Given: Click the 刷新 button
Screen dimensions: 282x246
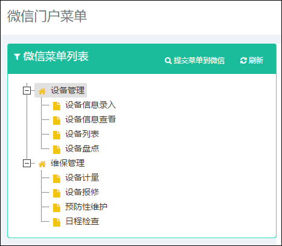Looking at the screenshot, I should (252, 61).
